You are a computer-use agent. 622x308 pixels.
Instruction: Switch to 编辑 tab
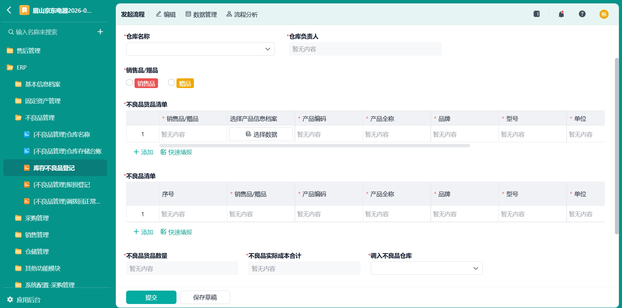click(x=166, y=14)
